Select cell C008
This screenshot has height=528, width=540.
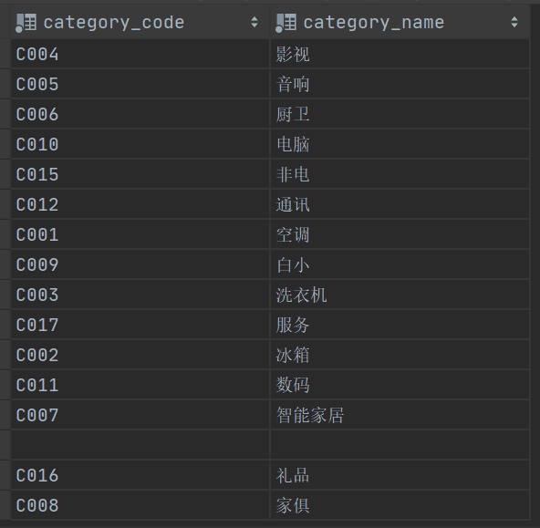click(x=140, y=505)
